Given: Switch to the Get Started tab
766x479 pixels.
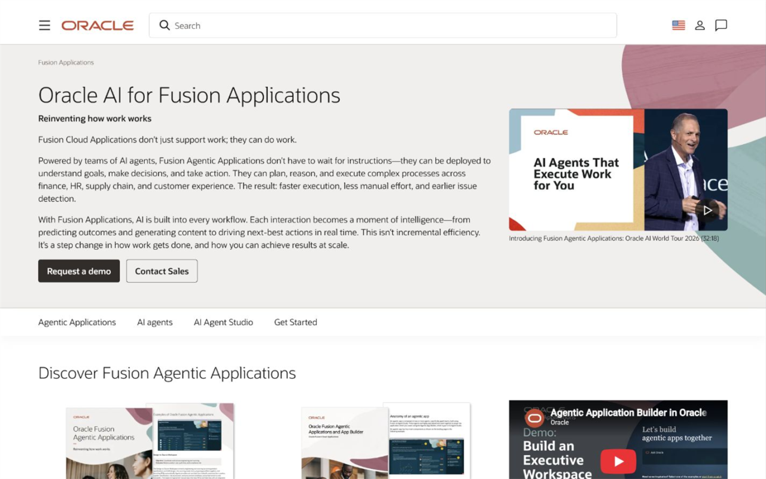Looking at the screenshot, I should click(x=296, y=322).
